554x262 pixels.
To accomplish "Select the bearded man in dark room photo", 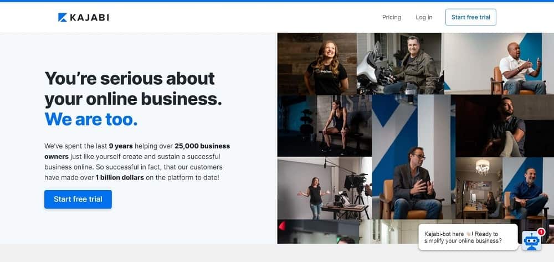I will 505,125.
